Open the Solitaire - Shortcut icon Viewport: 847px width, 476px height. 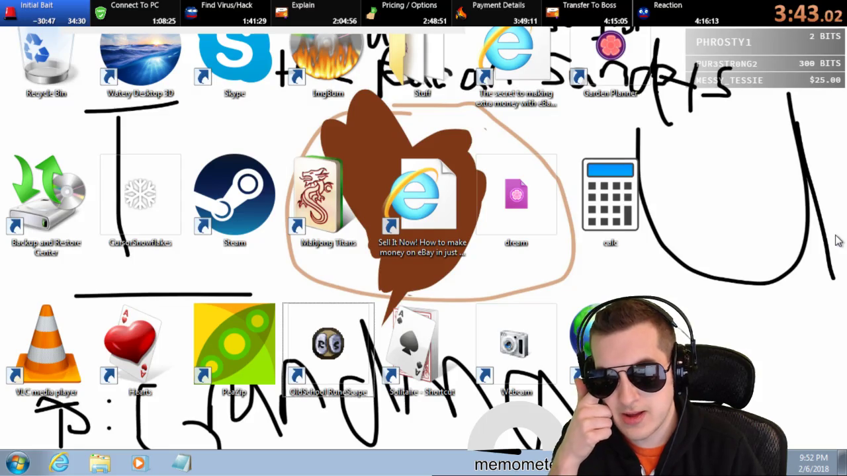(x=422, y=350)
